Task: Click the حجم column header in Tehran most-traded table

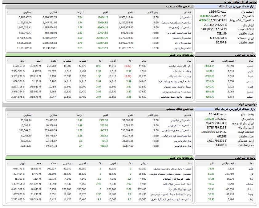Action: click(39, 61)
